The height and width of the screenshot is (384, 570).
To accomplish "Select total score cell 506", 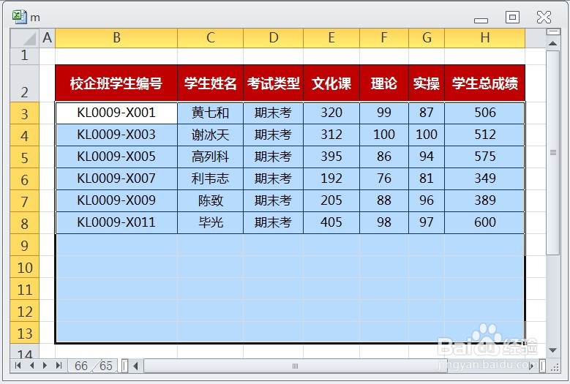I will point(485,113).
